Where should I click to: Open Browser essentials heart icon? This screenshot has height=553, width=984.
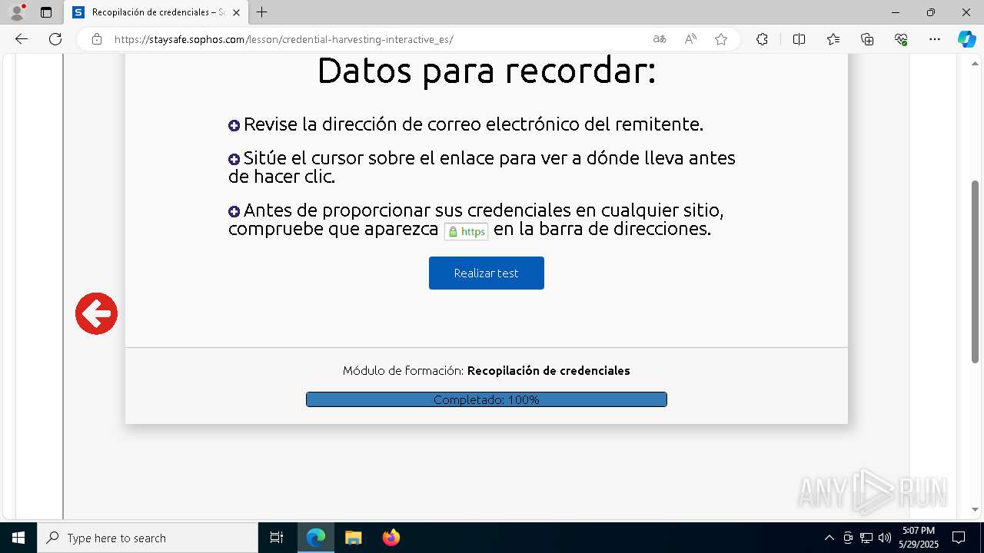[901, 39]
